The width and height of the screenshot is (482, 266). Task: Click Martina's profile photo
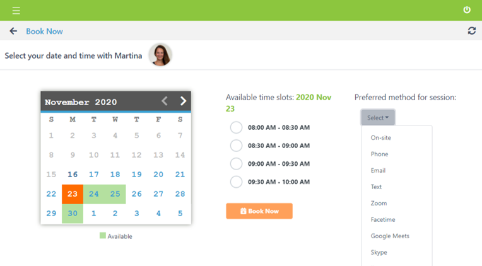160,55
